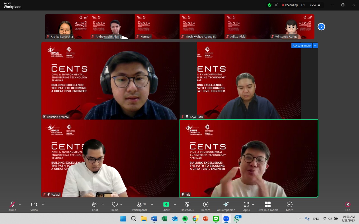The image size is (359, 224).
Task: Select Moch. Wahyu Agung R. thumbnail
Action: 202,27
